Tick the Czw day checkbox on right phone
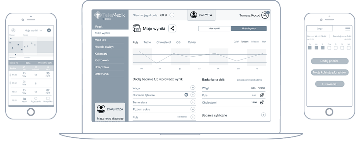This screenshot has width=362, height=143. tap(329, 48)
